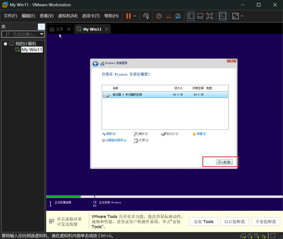Click the 刷新(R) link
This screenshot has width=283, height=239.
tap(109, 134)
